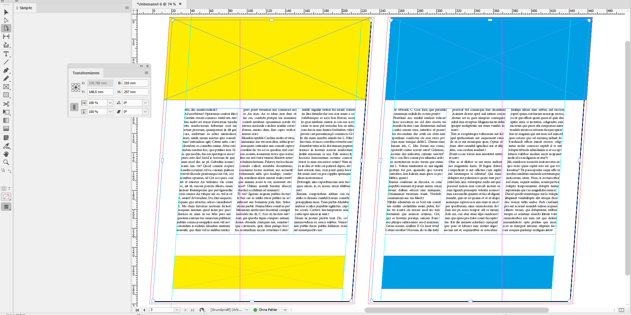This screenshot has width=631, height=315.
Task: Select the Type tool
Action: click(6, 54)
